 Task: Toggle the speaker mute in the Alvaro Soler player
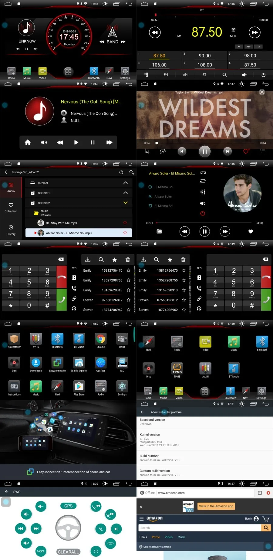pos(203,203)
